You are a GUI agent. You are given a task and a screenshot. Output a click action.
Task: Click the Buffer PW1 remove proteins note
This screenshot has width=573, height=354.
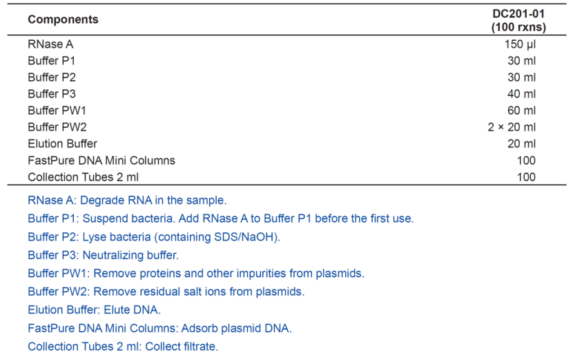196,274
